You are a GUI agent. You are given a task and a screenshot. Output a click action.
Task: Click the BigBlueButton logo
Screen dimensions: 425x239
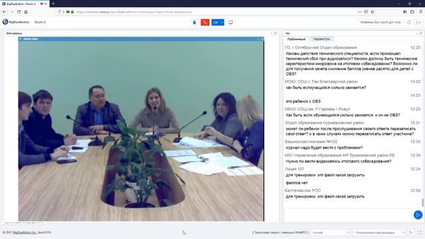(15, 22)
